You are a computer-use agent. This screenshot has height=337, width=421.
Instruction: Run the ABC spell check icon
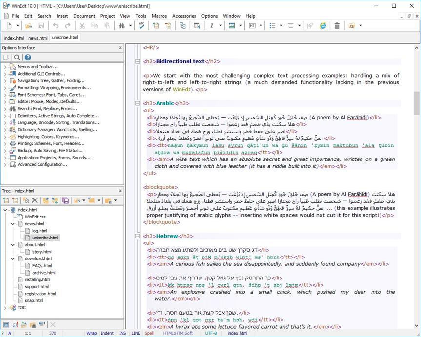point(141,26)
